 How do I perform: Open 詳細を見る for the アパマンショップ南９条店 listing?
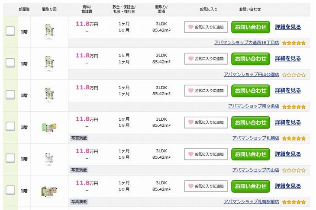click(x=288, y=91)
